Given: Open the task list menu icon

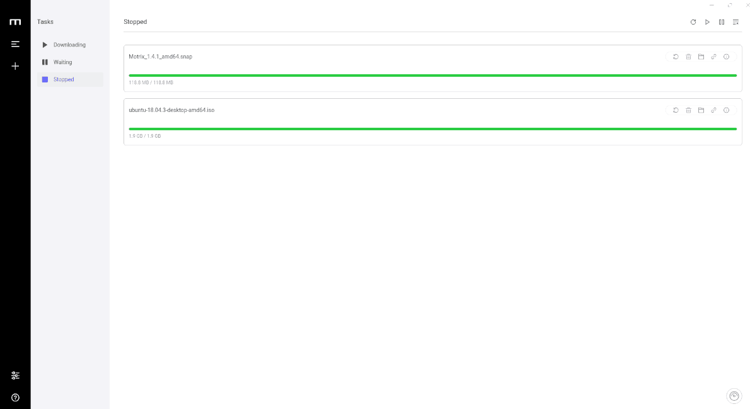Looking at the screenshot, I should tap(15, 44).
